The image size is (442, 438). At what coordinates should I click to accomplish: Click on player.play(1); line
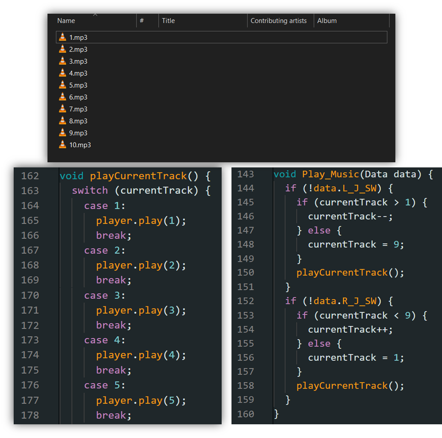[141, 220]
